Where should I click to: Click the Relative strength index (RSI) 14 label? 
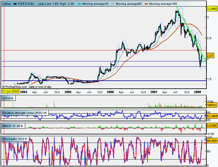click(x=25, y=113)
